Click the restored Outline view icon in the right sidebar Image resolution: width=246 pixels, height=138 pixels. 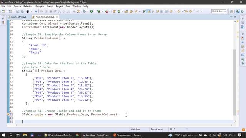click(243, 27)
